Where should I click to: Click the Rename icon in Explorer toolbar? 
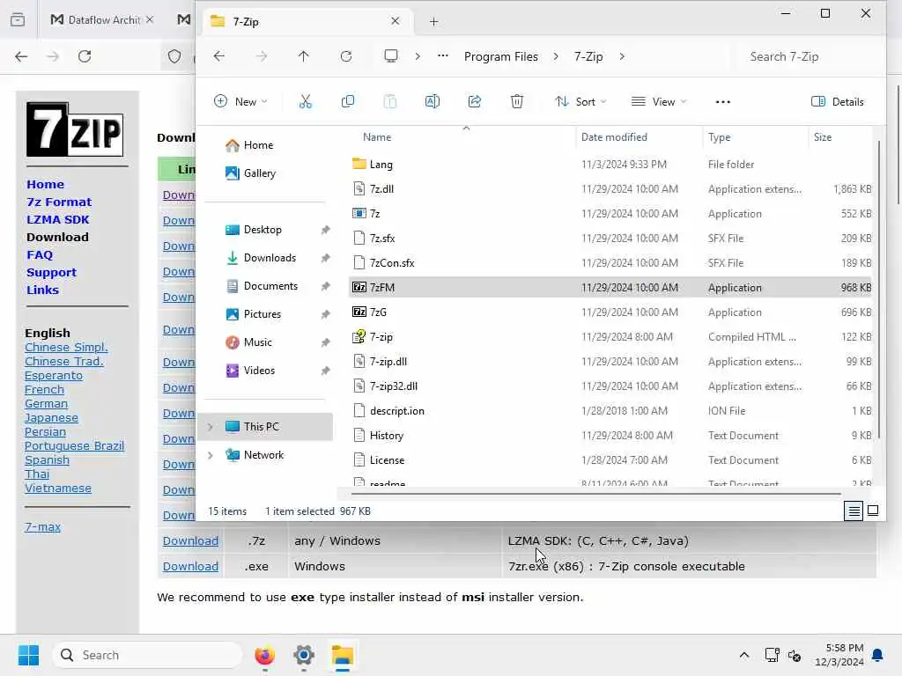pyautogui.click(x=432, y=102)
